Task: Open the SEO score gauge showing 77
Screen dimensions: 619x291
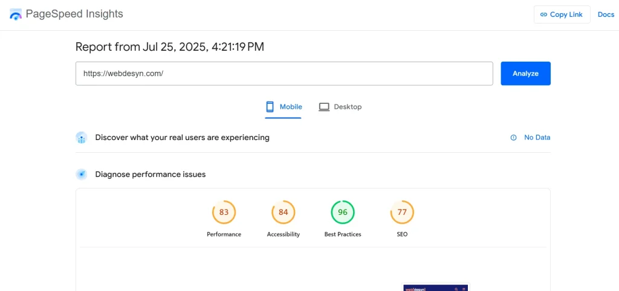Action: coord(402,213)
